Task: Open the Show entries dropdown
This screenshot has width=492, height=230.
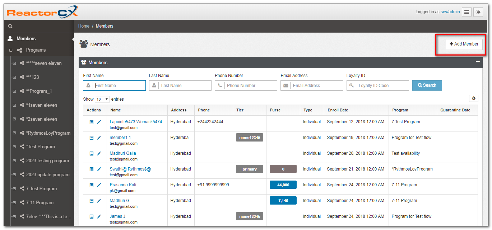Action: 102,99
